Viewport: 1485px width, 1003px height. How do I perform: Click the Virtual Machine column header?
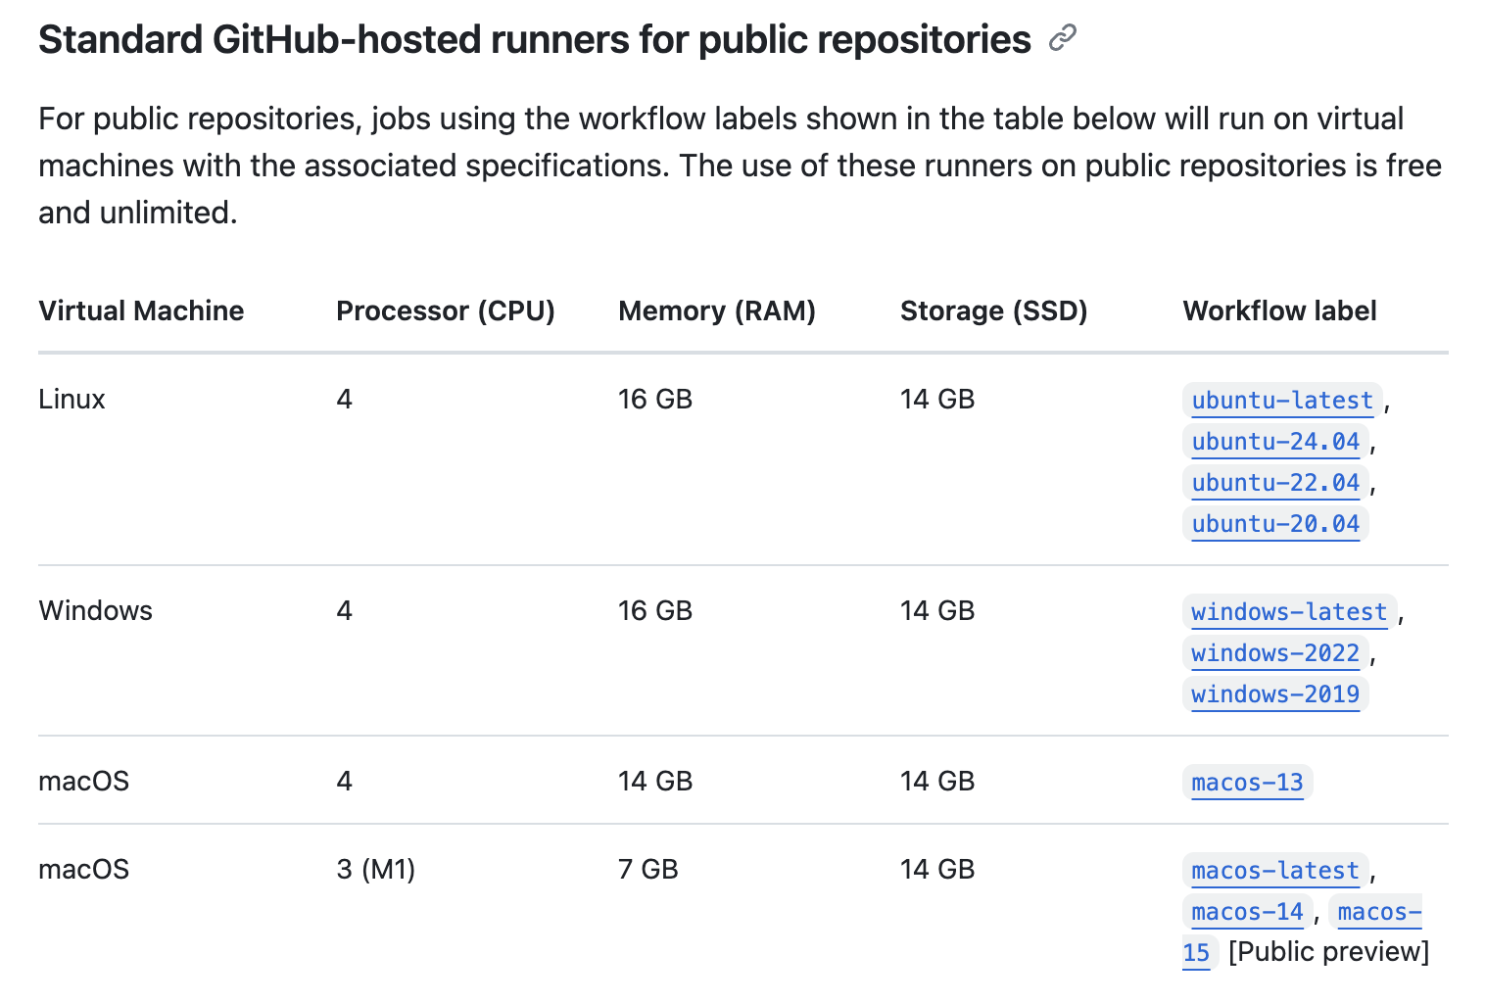(141, 310)
